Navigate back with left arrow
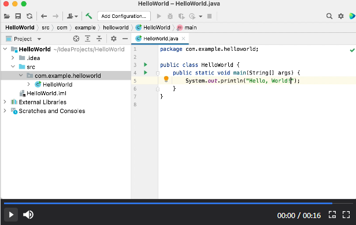 point(44,16)
